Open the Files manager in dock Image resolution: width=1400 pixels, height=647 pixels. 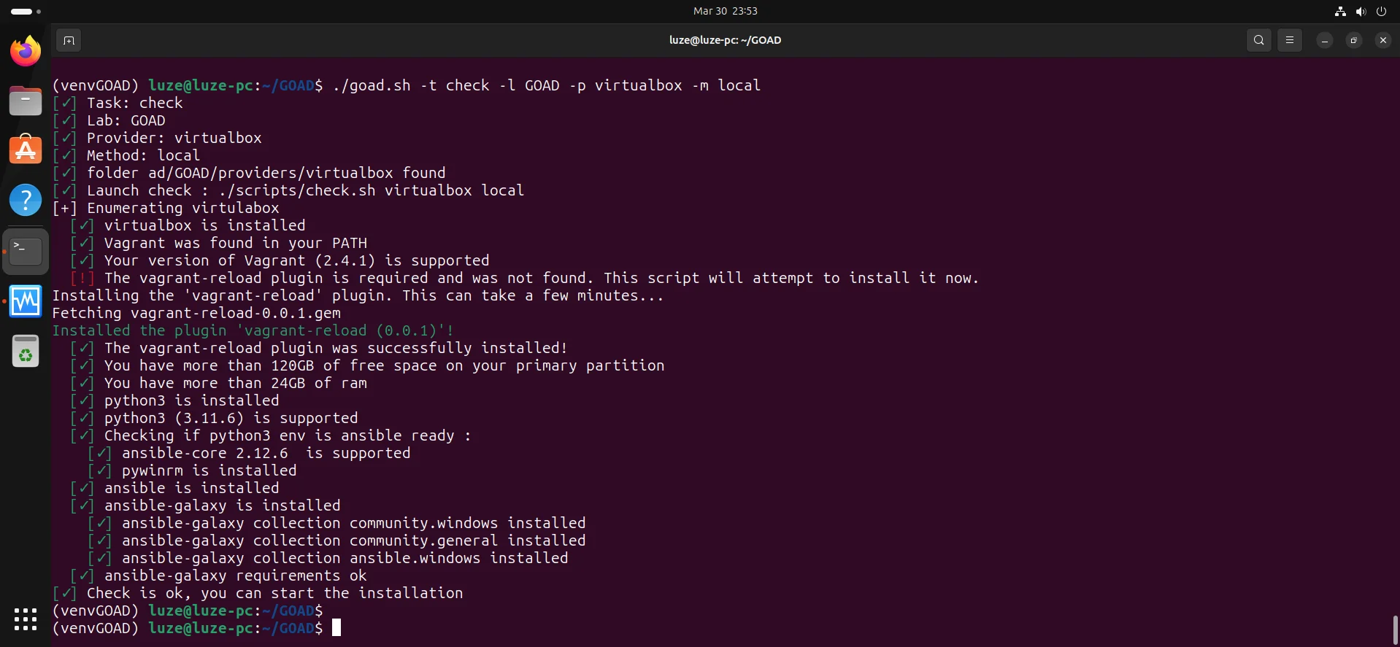[26, 101]
